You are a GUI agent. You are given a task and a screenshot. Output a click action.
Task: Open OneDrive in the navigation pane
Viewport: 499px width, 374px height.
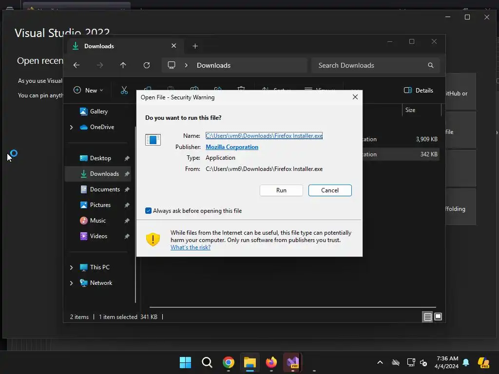tap(102, 127)
